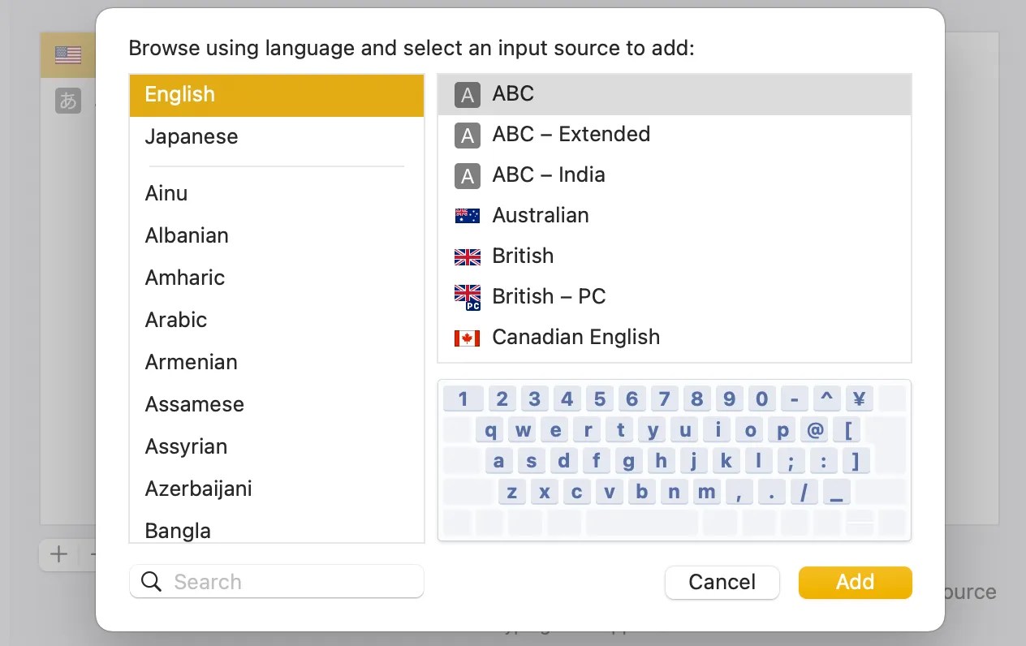Click the Union Jack icon next to British
Viewport: 1026px width, 646px height.
click(x=467, y=256)
